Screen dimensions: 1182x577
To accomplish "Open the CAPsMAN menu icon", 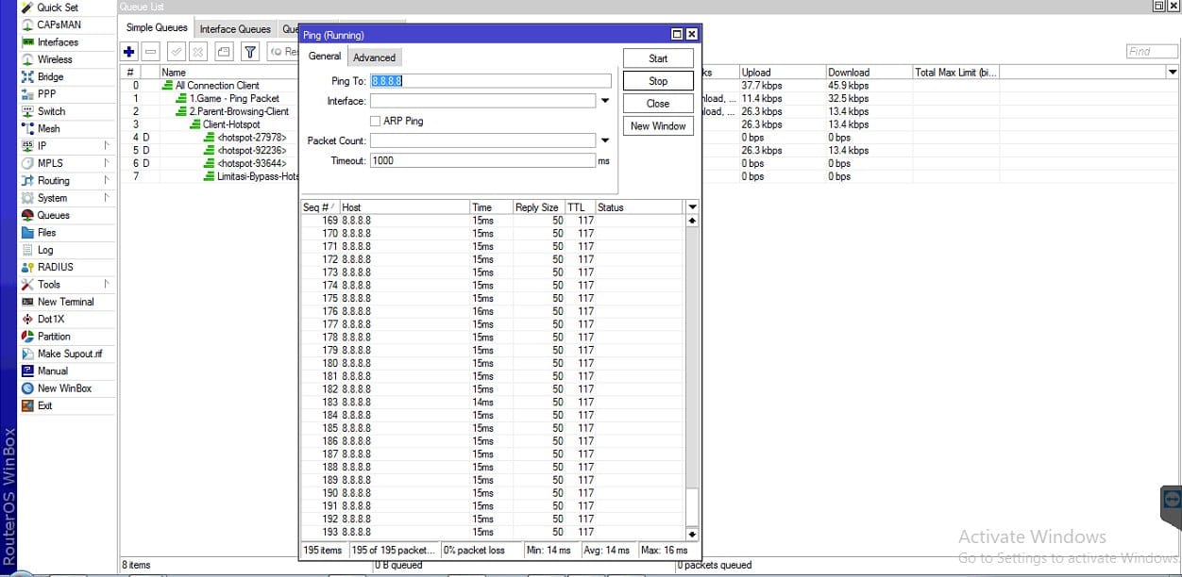I will tap(28, 25).
